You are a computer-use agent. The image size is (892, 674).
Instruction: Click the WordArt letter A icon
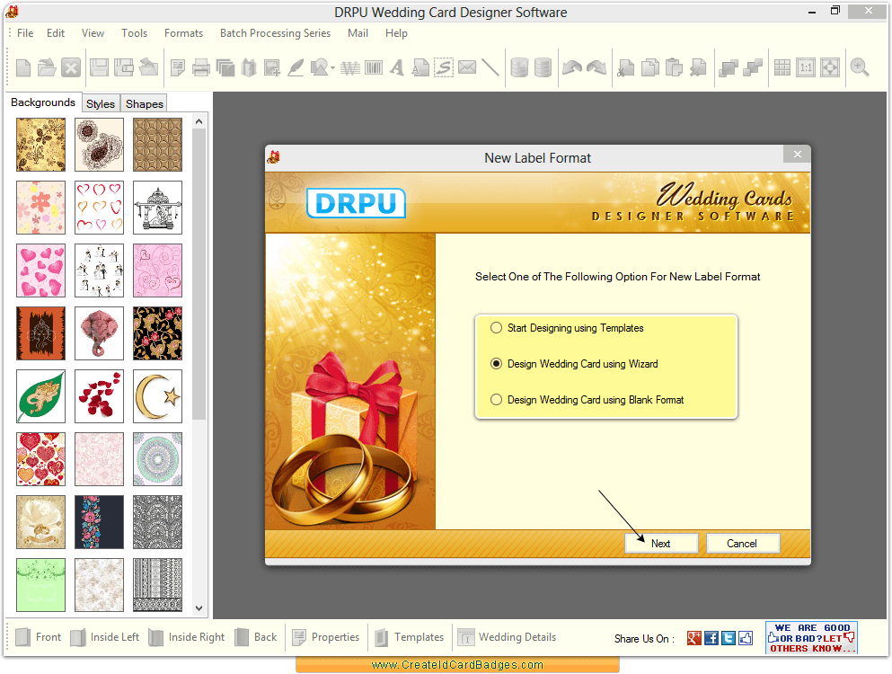click(396, 67)
